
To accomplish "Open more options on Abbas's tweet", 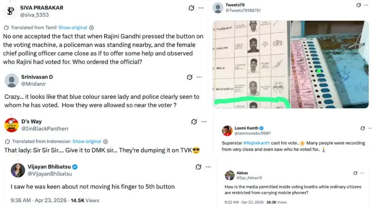I will [x=362, y=173].
